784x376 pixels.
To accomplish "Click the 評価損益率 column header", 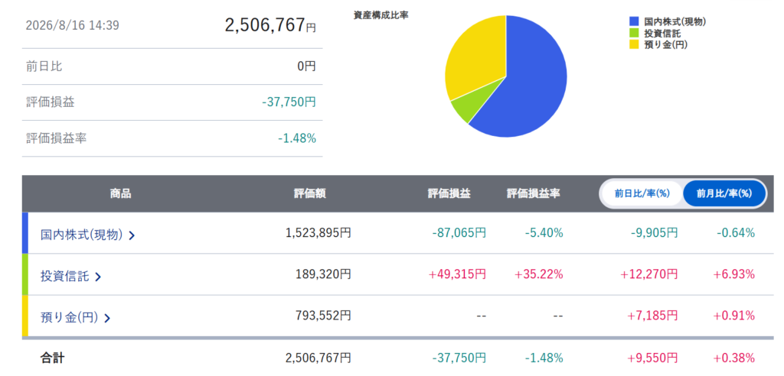I will point(534,194).
